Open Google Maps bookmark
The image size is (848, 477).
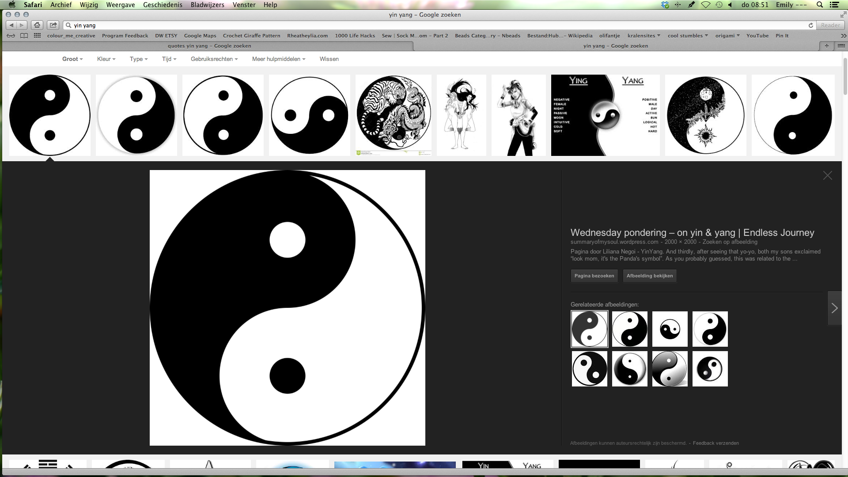point(200,36)
